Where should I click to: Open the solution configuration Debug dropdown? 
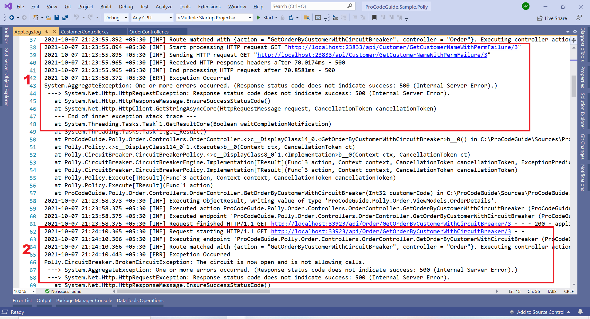[116, 18]
